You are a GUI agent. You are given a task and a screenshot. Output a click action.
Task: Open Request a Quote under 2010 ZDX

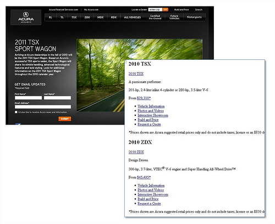click(x=149, y=204)
